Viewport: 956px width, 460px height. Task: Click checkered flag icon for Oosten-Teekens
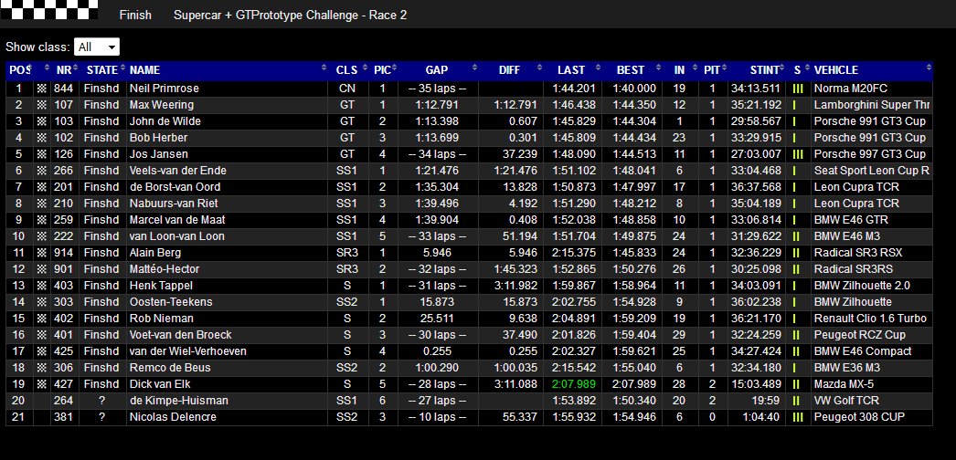(41, 302)
